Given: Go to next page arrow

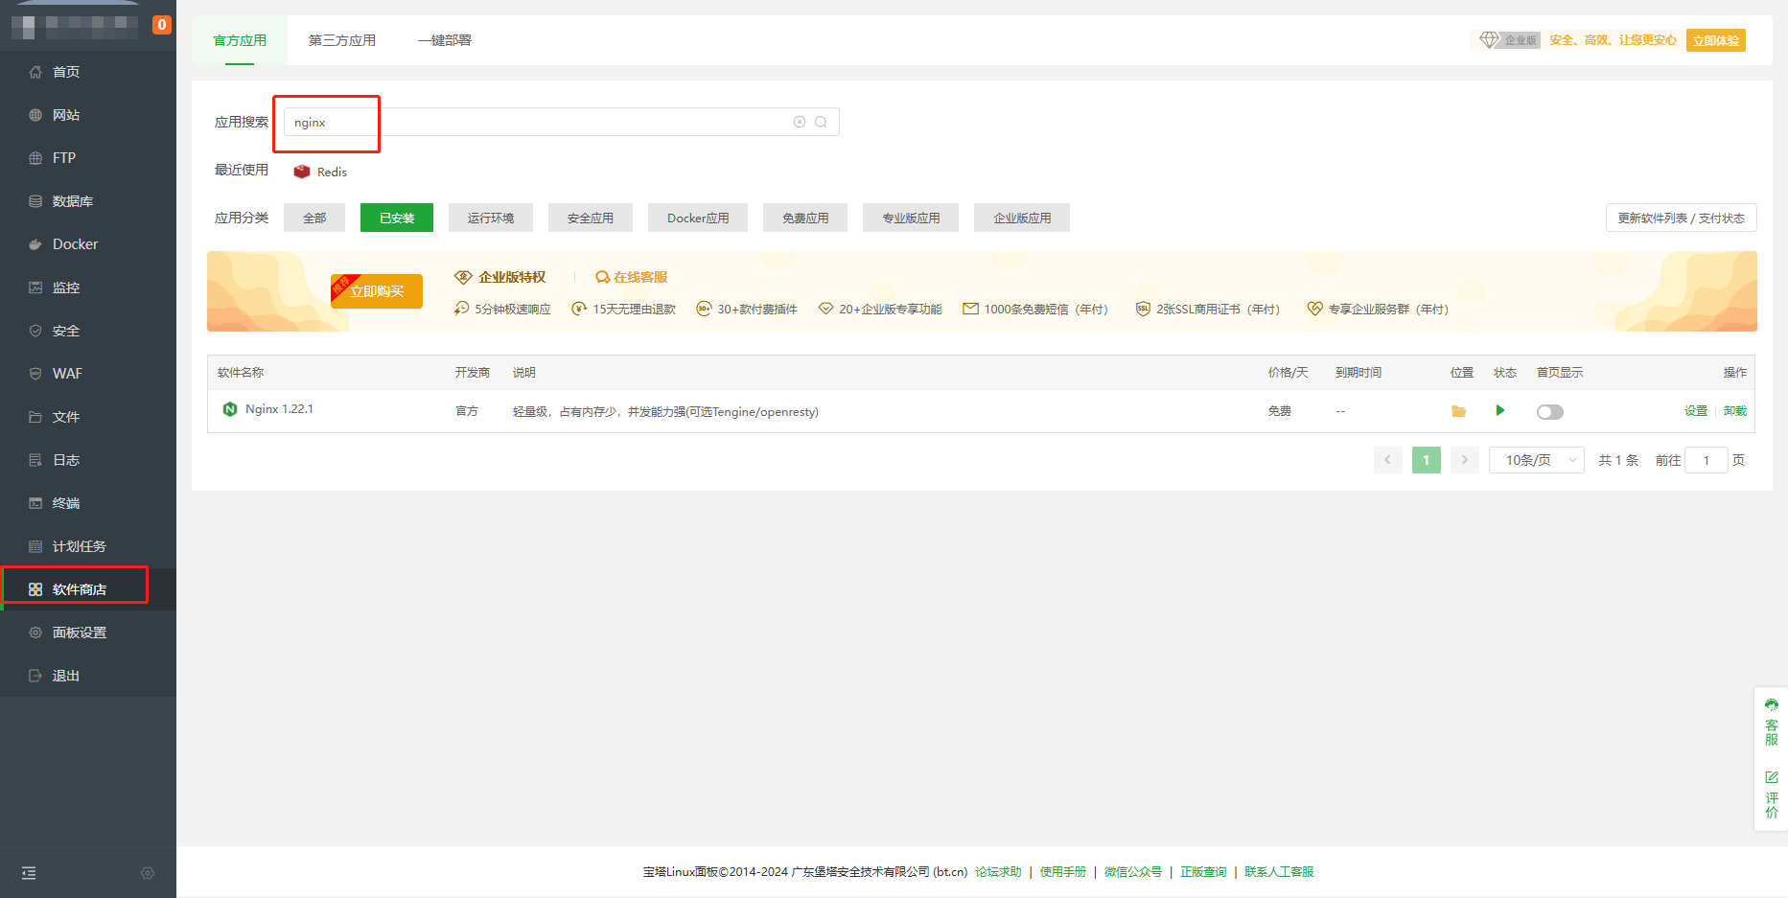Looking at the screenshot, I should [1464, 460].
